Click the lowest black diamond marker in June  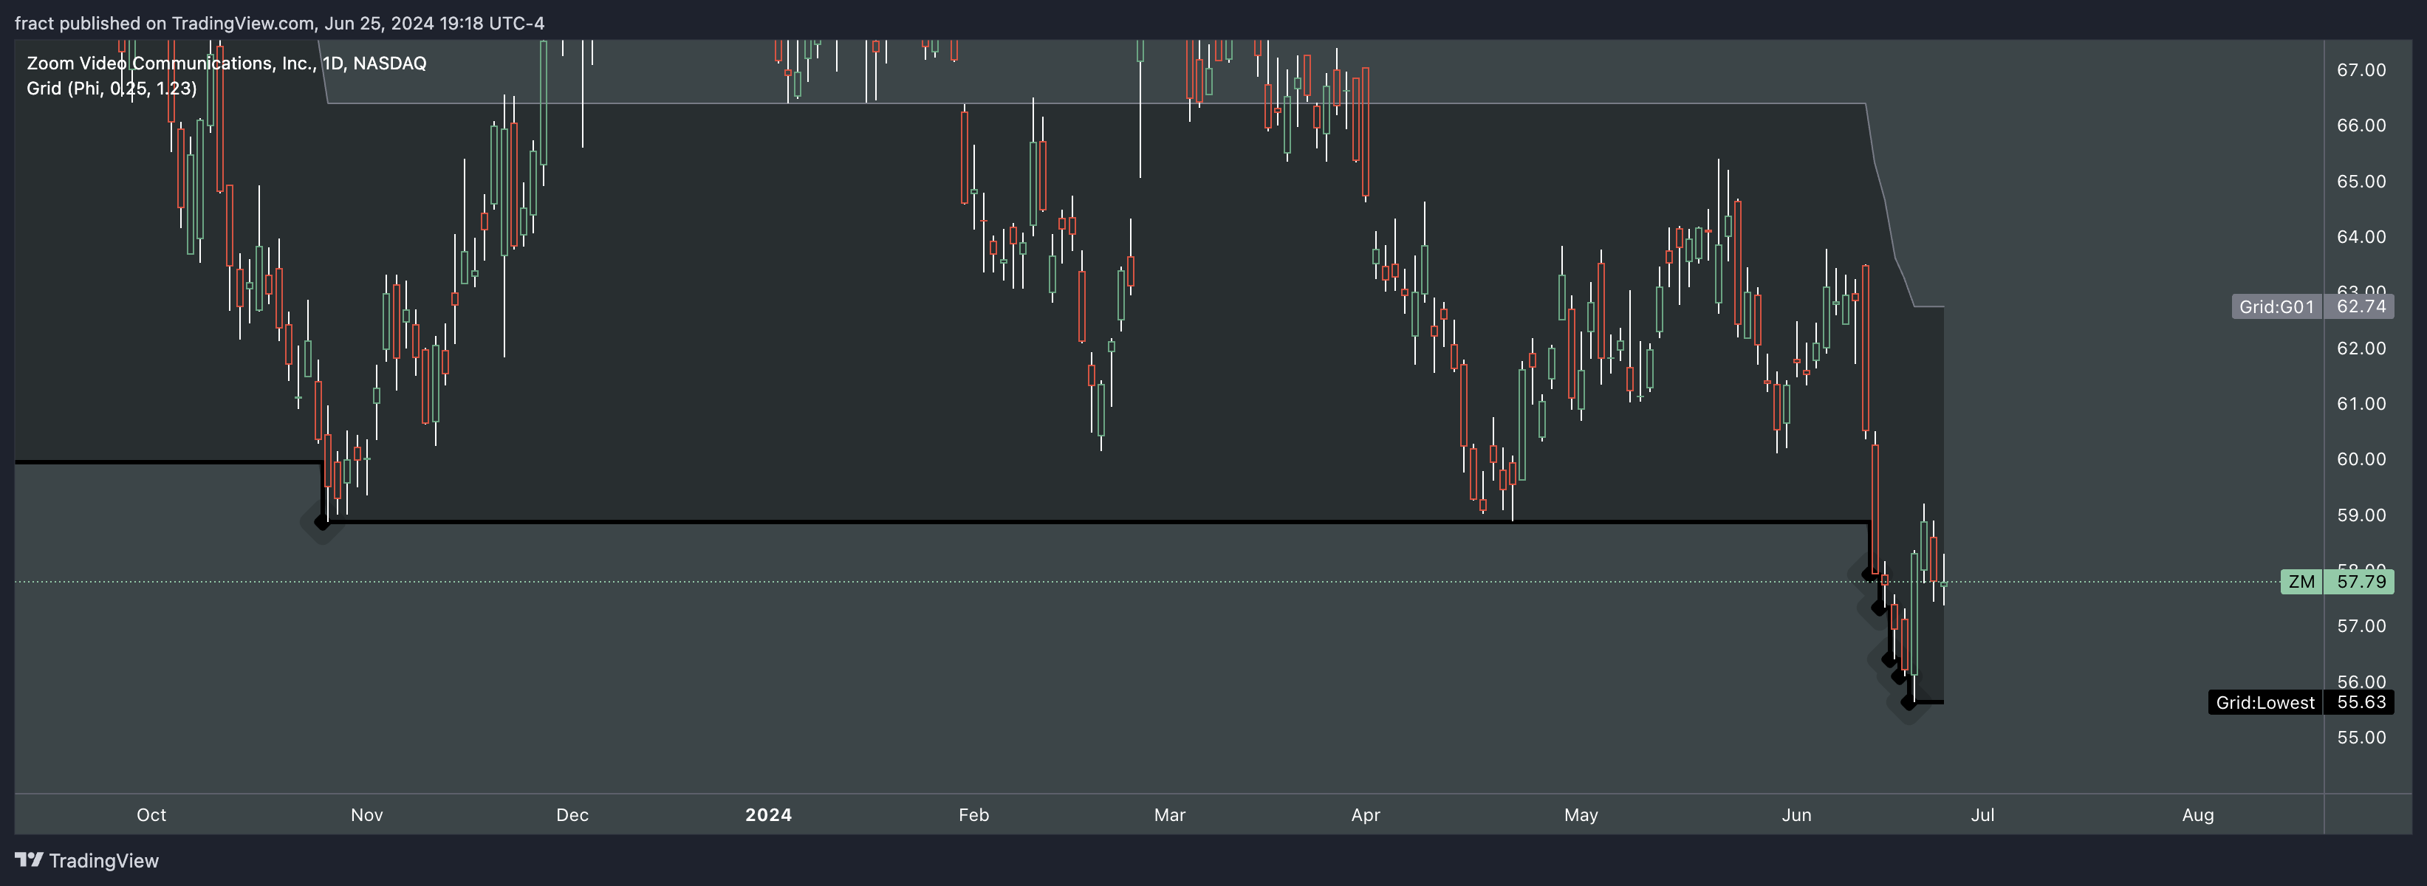click(x=1909, y=702)
